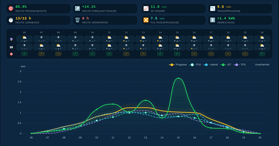This screenshot has height=146, width=279.
Task: Click the chart x-axis label 12
Action: 129,138
